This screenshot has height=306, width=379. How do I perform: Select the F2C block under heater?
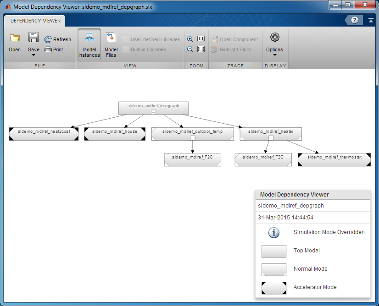coord(263,159)
